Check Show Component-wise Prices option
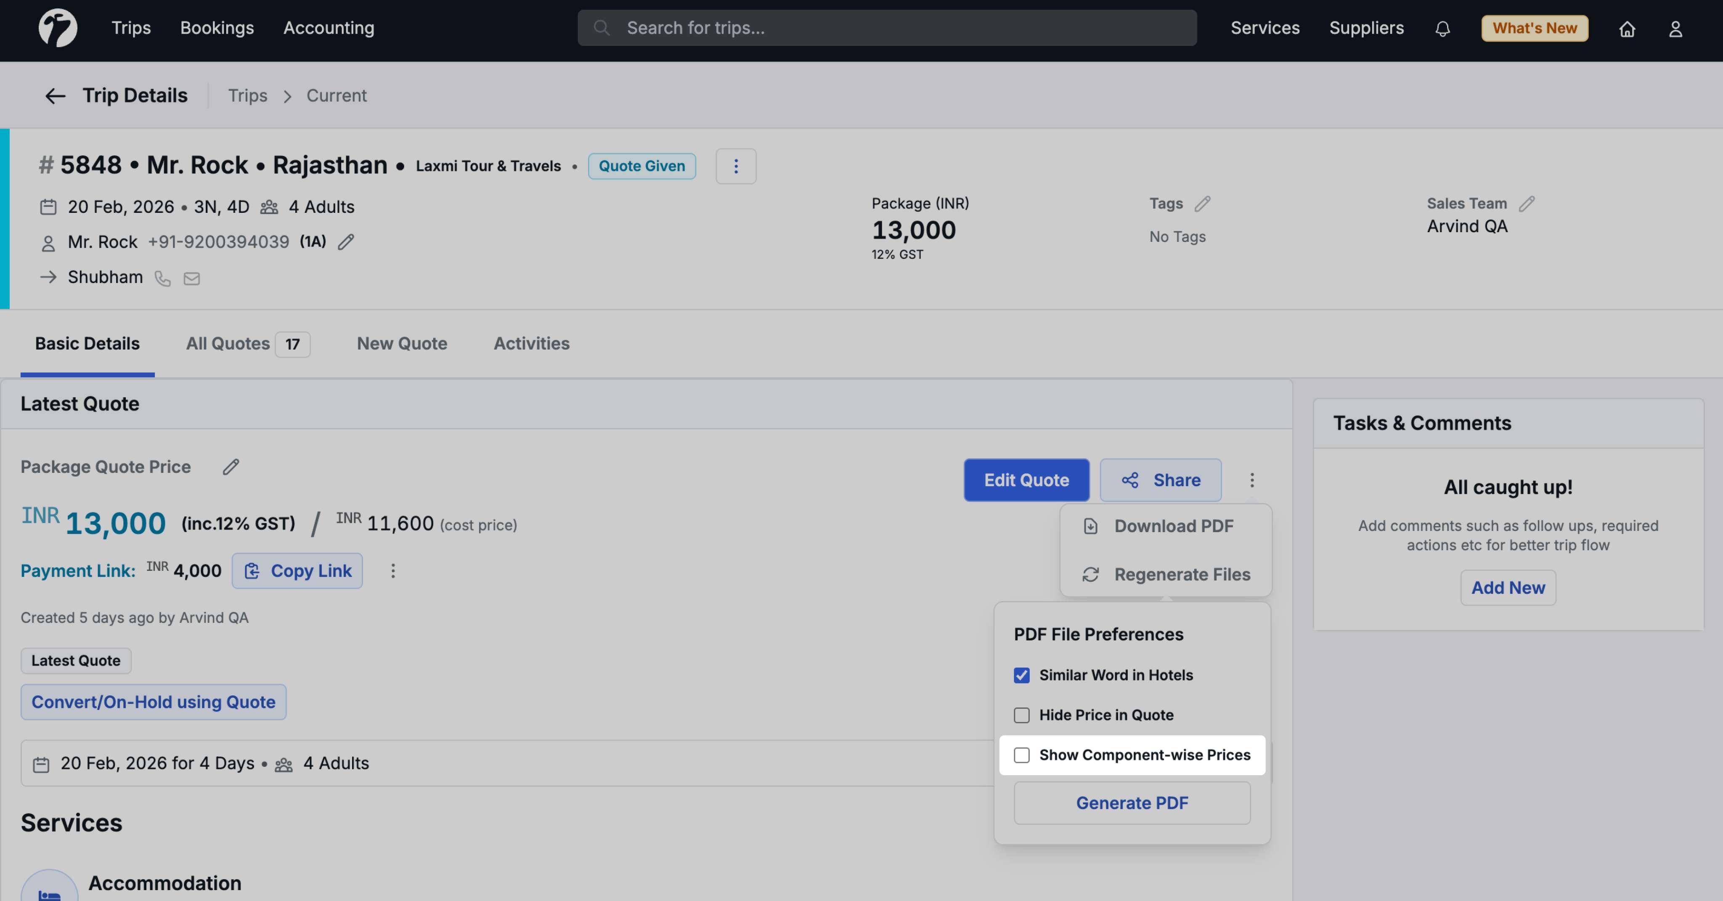 click(x=1021, y=755)
